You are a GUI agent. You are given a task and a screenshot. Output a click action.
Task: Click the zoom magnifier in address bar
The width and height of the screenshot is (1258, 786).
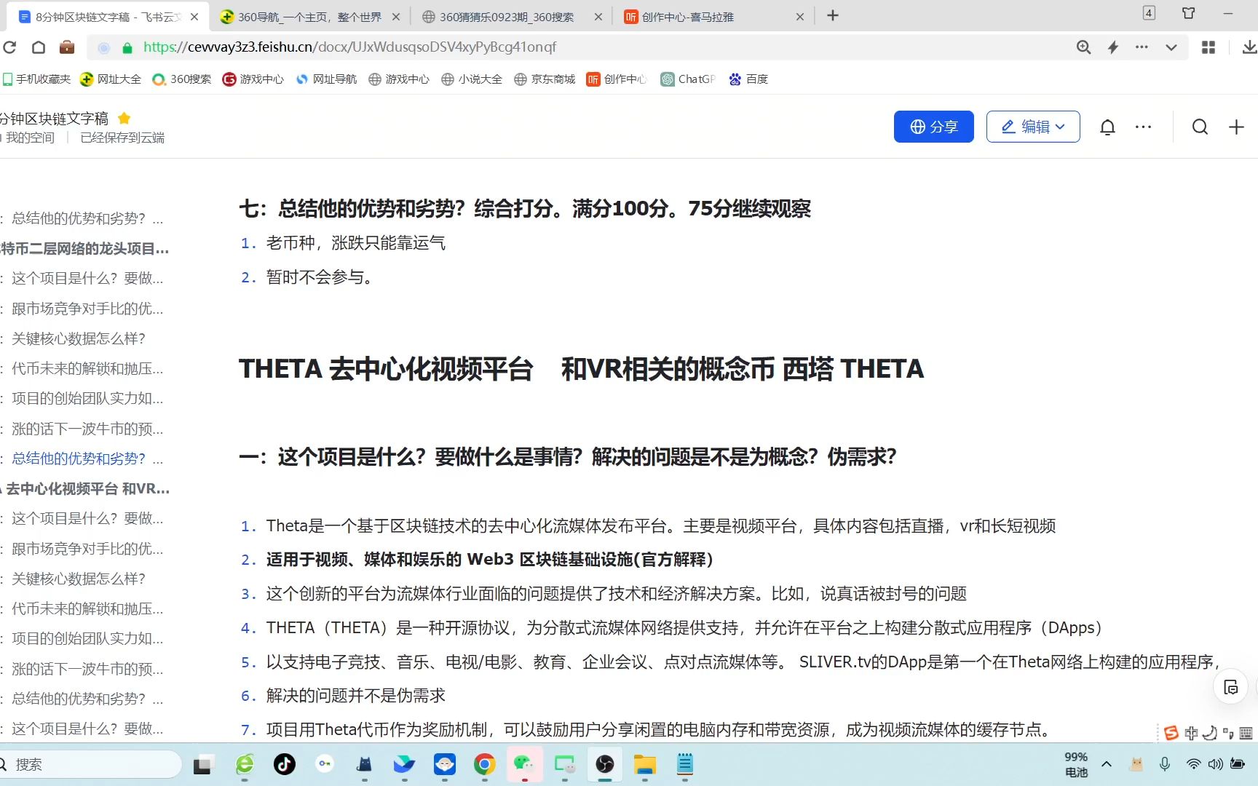1083,47
